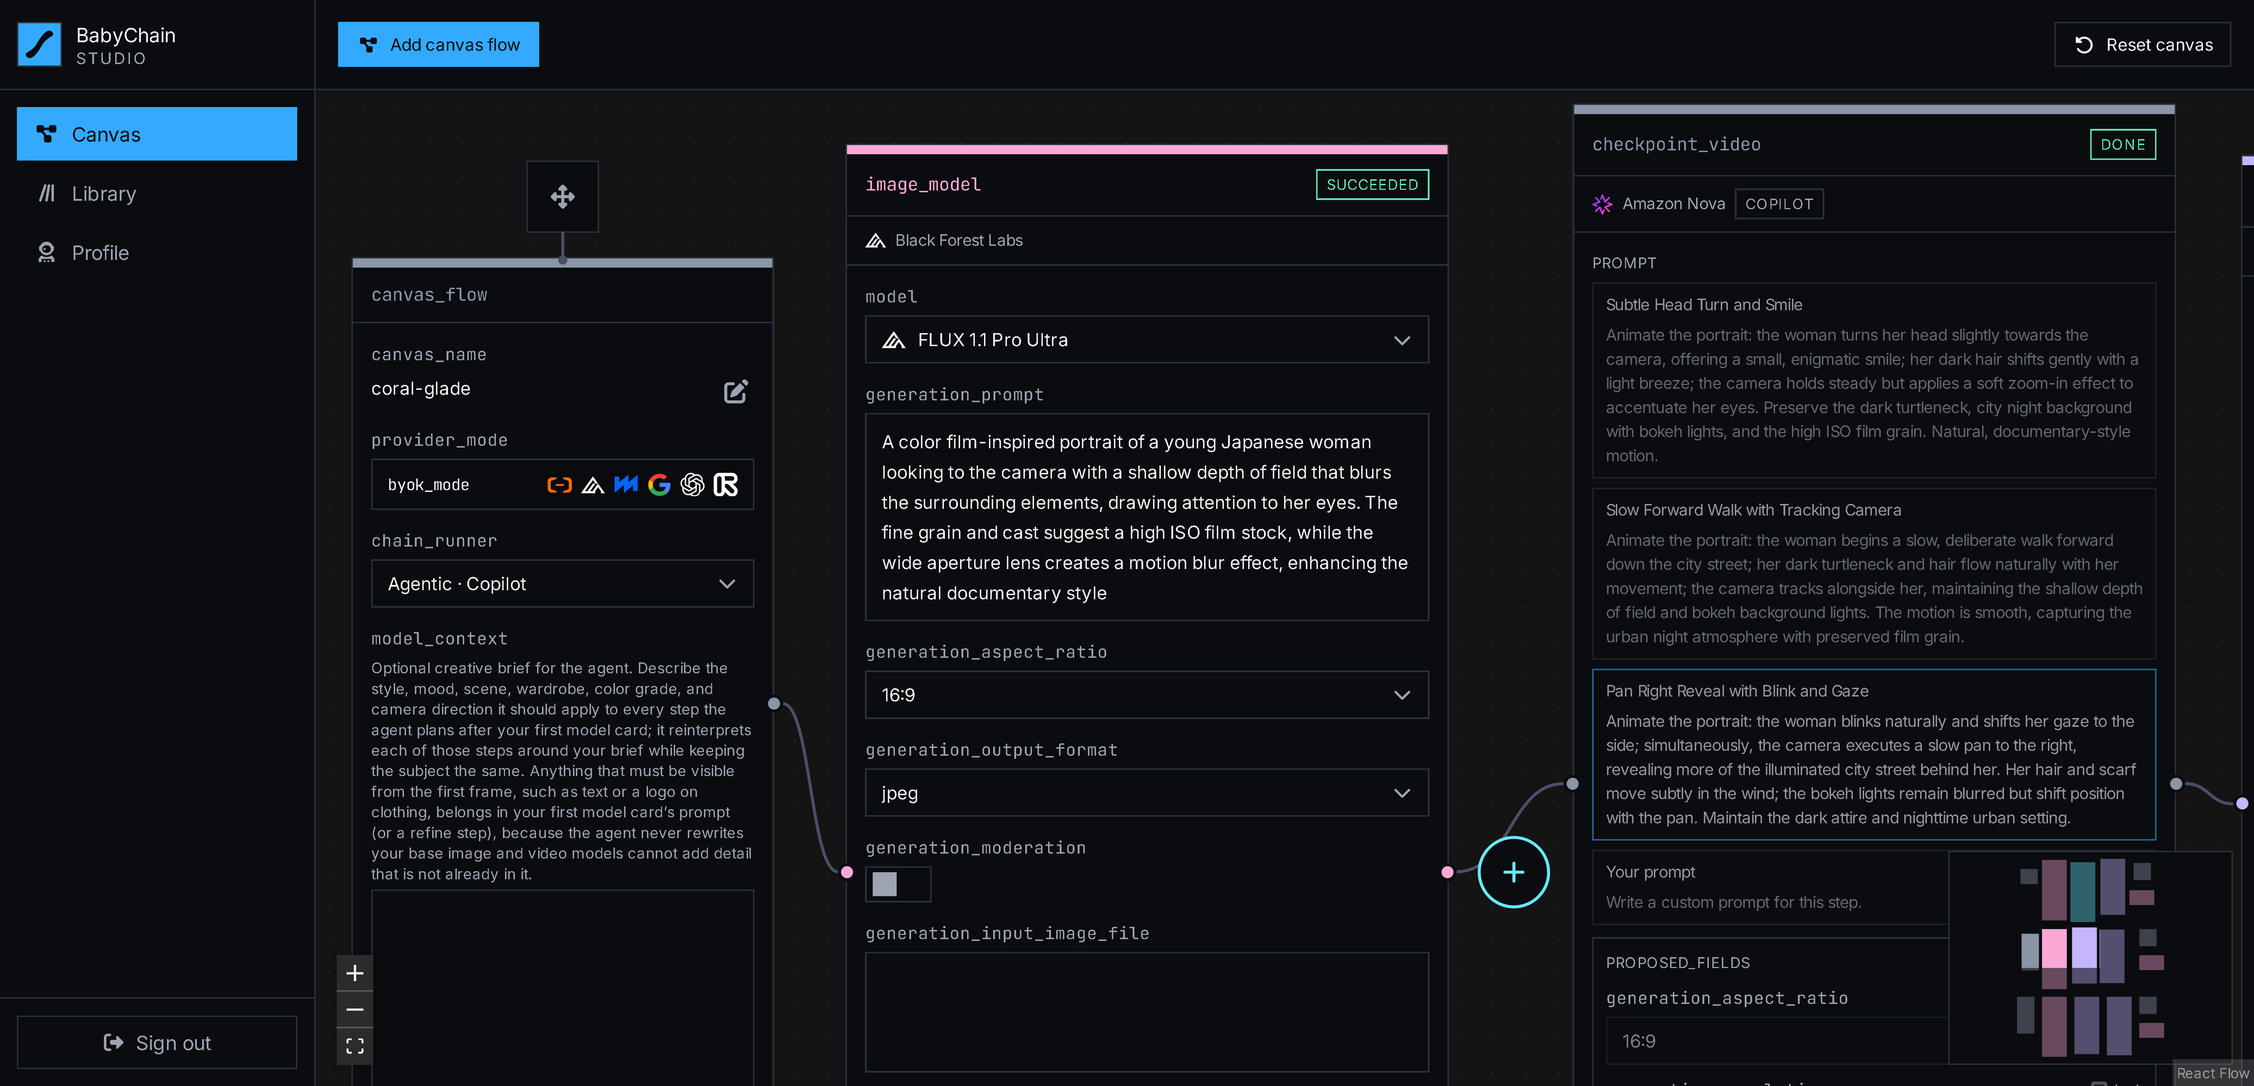Click the checkpoint_video node title
This screenshot has width=2254, height=1086.
1676,144
